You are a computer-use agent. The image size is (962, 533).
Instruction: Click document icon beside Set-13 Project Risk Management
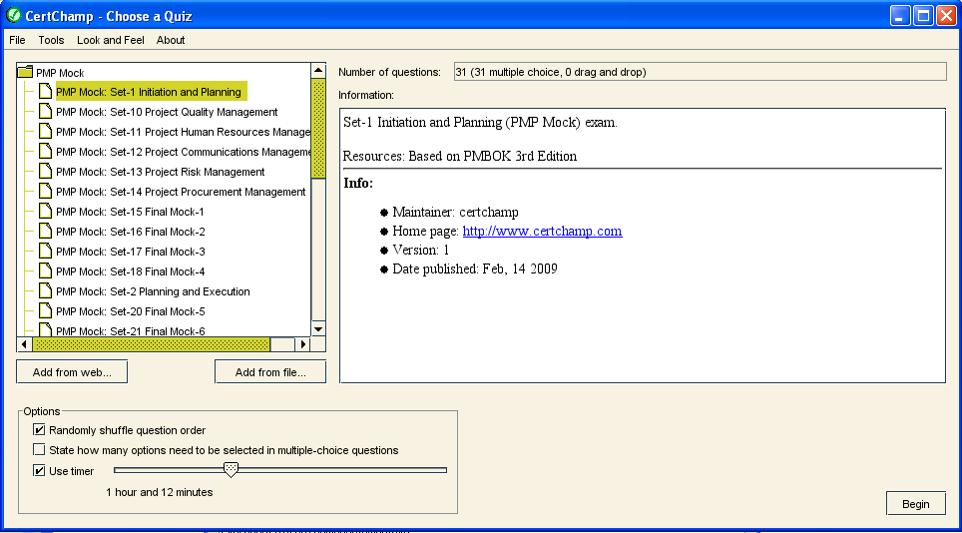(45, 172)
